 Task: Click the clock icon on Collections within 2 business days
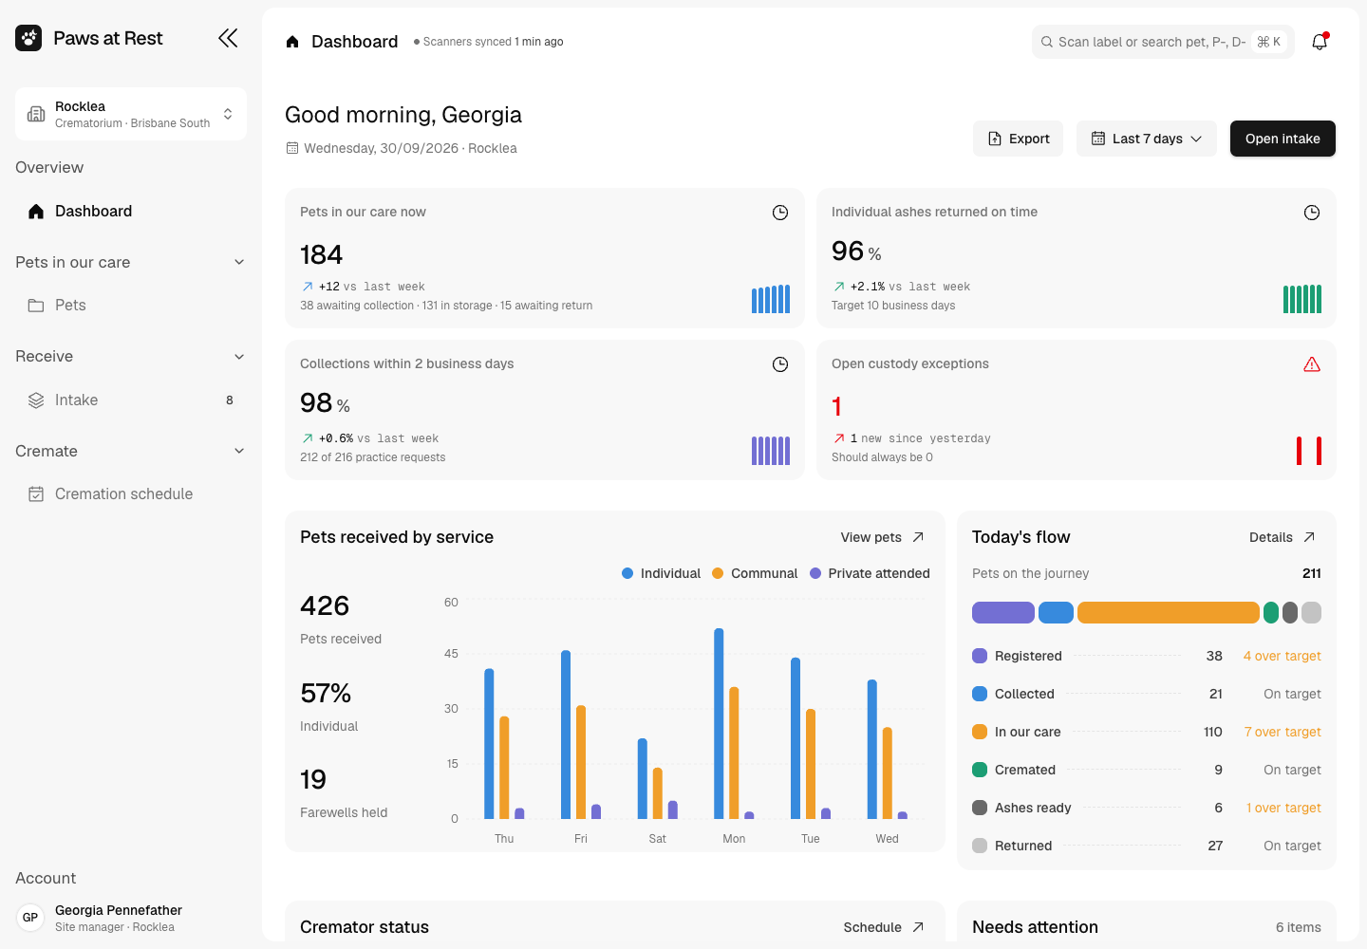780,364
